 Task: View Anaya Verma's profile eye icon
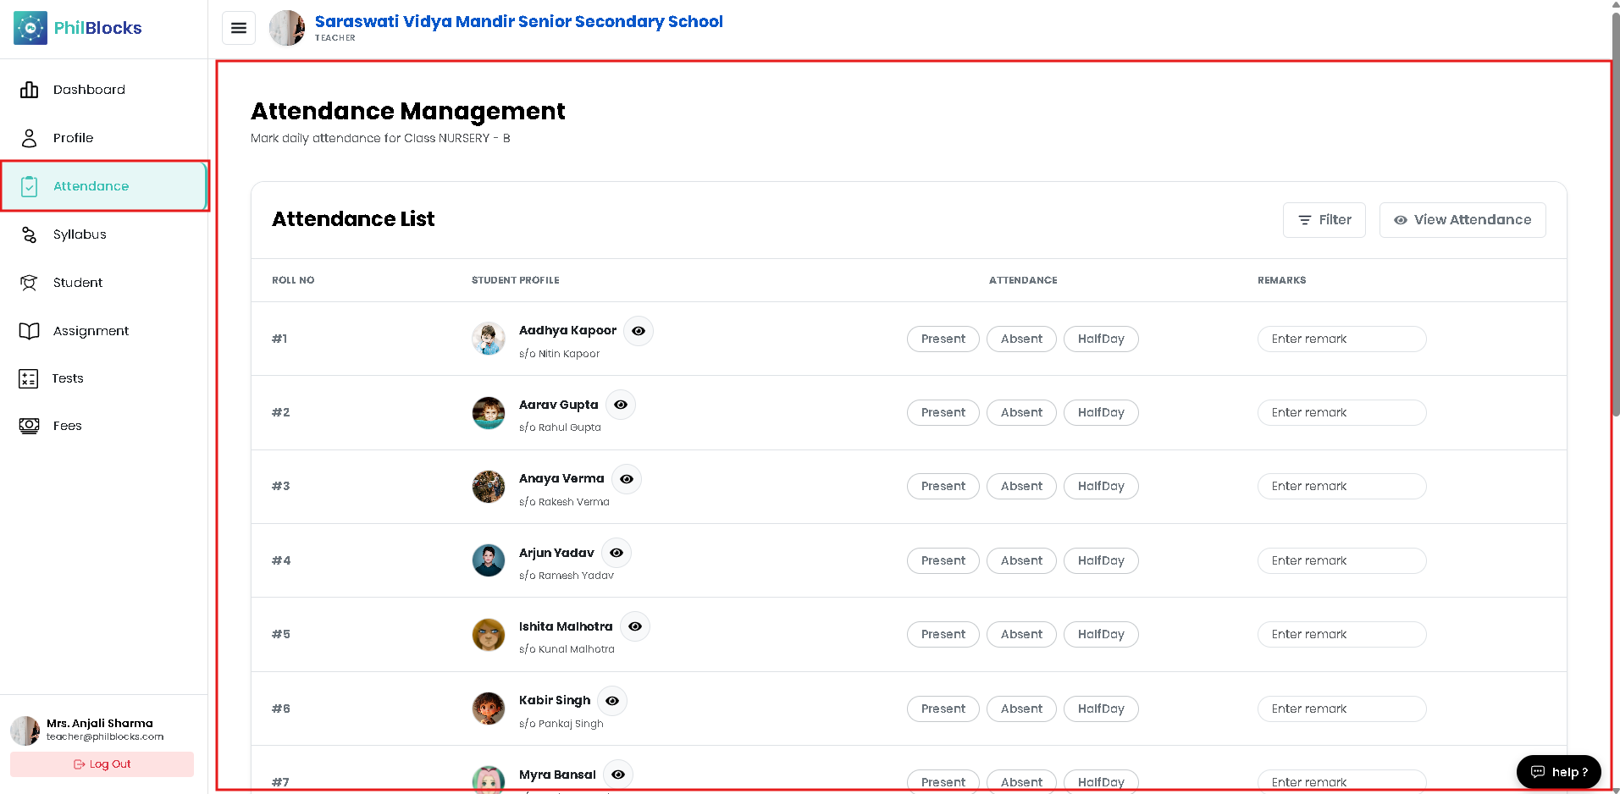point(627,479)
